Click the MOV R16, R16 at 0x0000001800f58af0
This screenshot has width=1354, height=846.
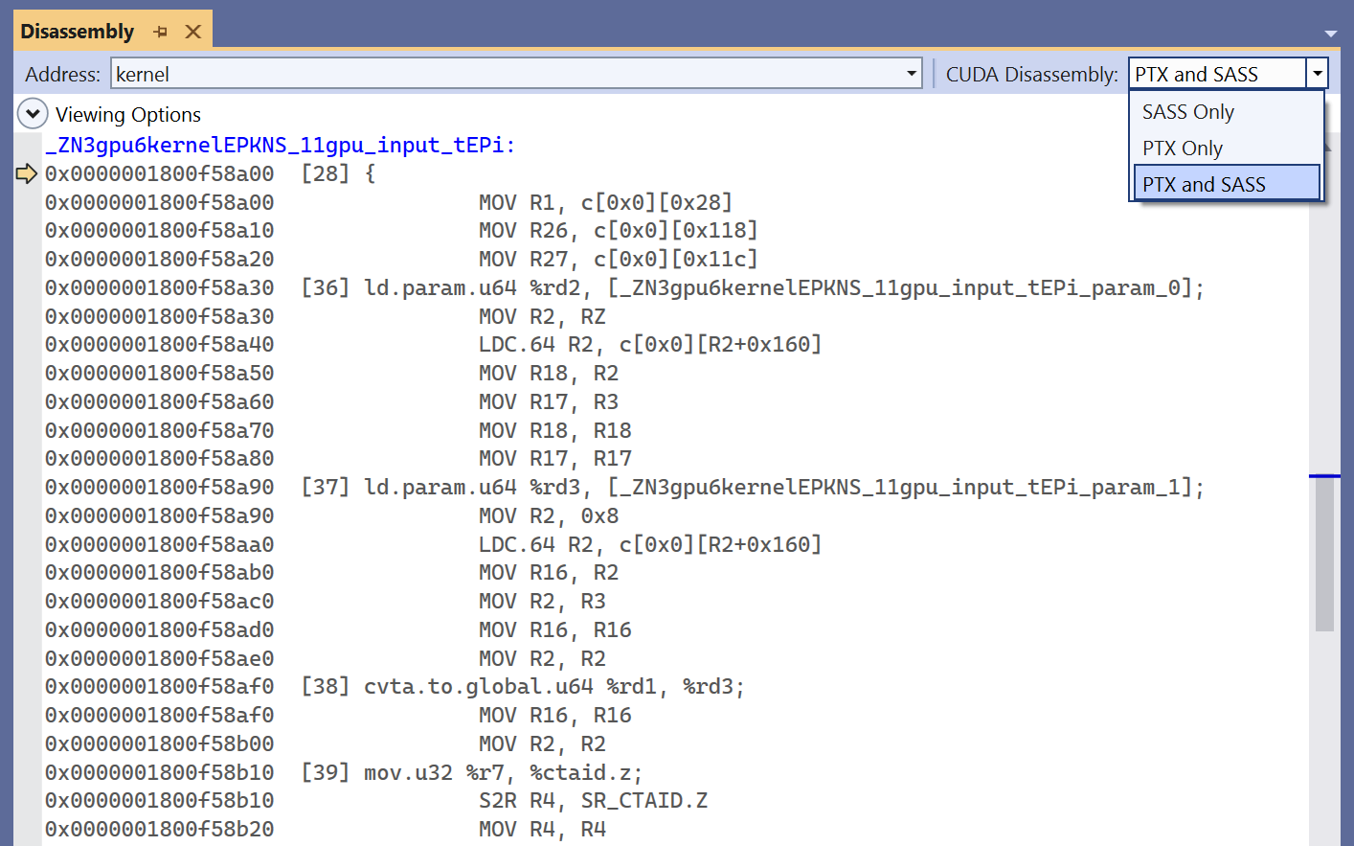pos(554,715)
